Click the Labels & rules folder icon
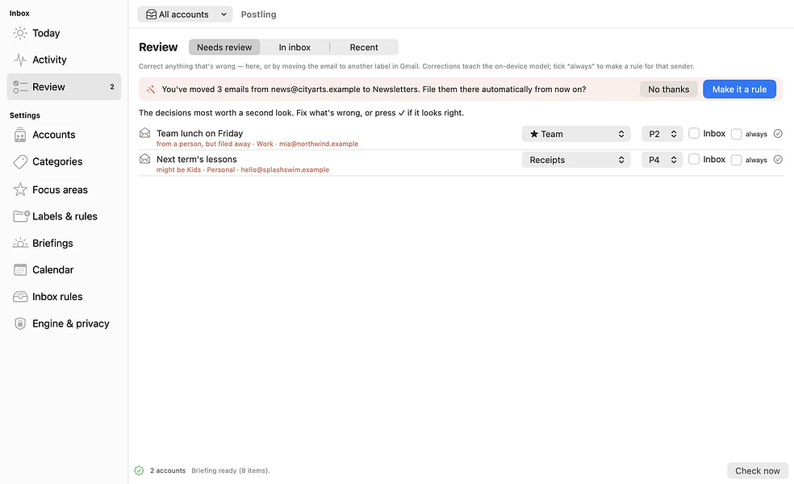 (21, 216)
